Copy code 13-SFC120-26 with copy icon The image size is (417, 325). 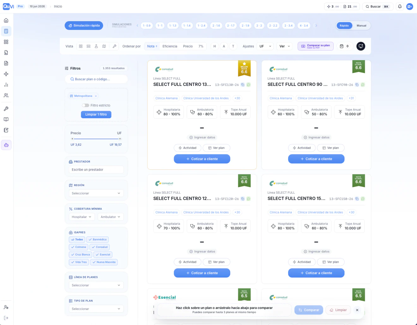243,199
